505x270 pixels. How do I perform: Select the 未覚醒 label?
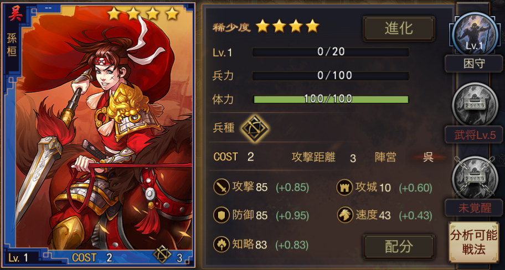474,208
